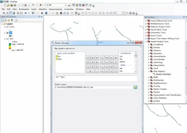Click the List By Source icon
Image resolution: width=187 pixels, height=133 pixels.
coord(5,20)
